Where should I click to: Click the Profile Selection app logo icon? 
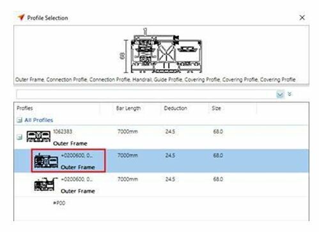[21, 17]
